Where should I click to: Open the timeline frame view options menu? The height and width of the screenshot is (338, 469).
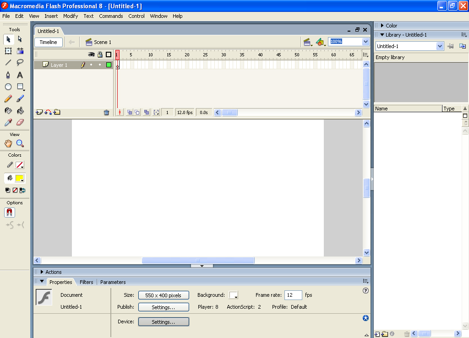pyautogui.click(x=365, y=55)
